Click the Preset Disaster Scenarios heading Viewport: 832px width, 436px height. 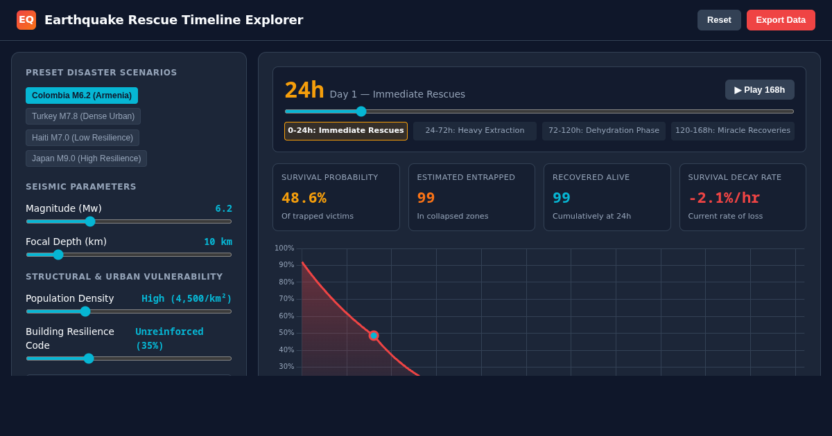[x=101, y=73]
